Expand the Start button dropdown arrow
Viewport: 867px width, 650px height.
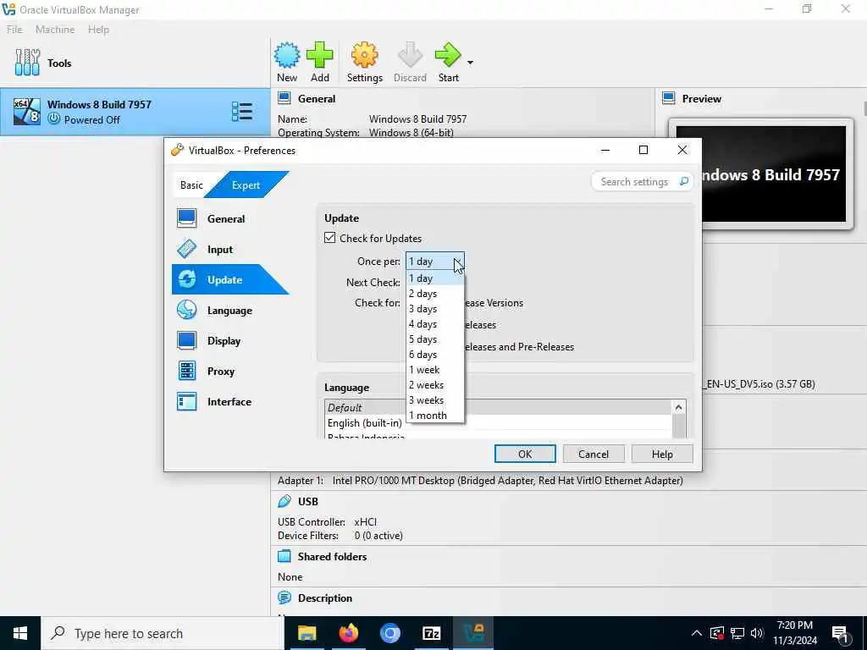pos(470,63)
